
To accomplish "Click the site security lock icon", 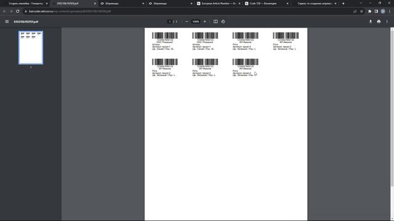I will 26,11.
